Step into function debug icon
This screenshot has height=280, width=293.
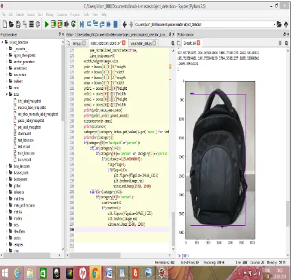[96, 24]
